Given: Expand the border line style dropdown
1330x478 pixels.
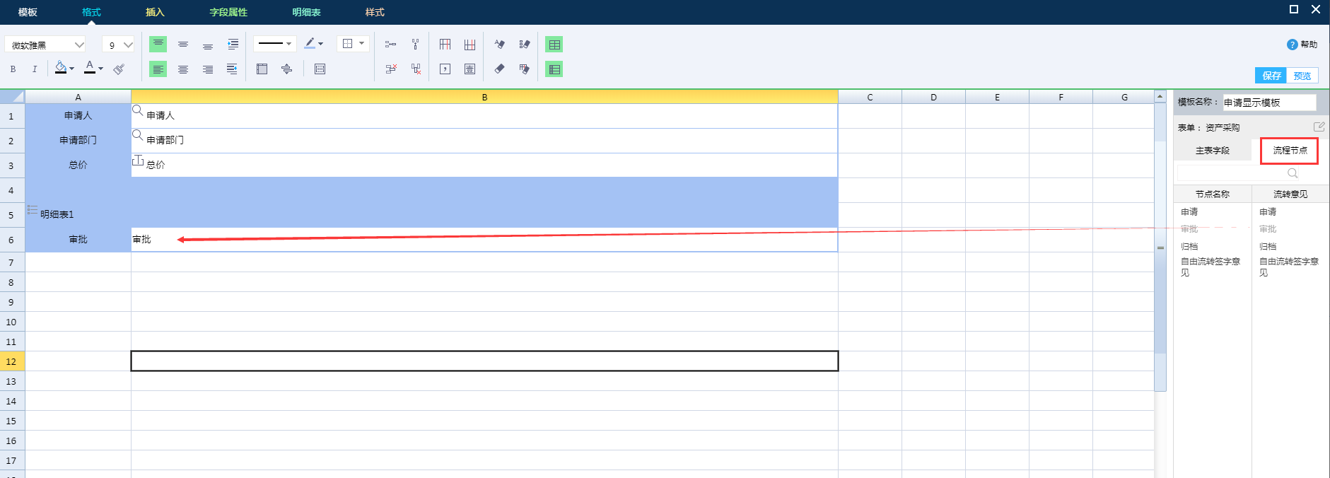Looking at the screenshot, I should pos(274,44).
